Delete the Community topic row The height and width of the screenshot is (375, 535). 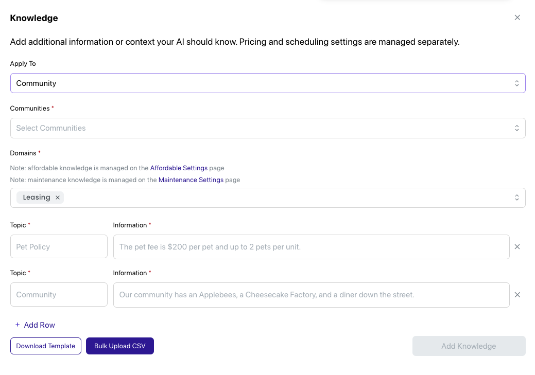pyautogui.click(x=517, y=295)
